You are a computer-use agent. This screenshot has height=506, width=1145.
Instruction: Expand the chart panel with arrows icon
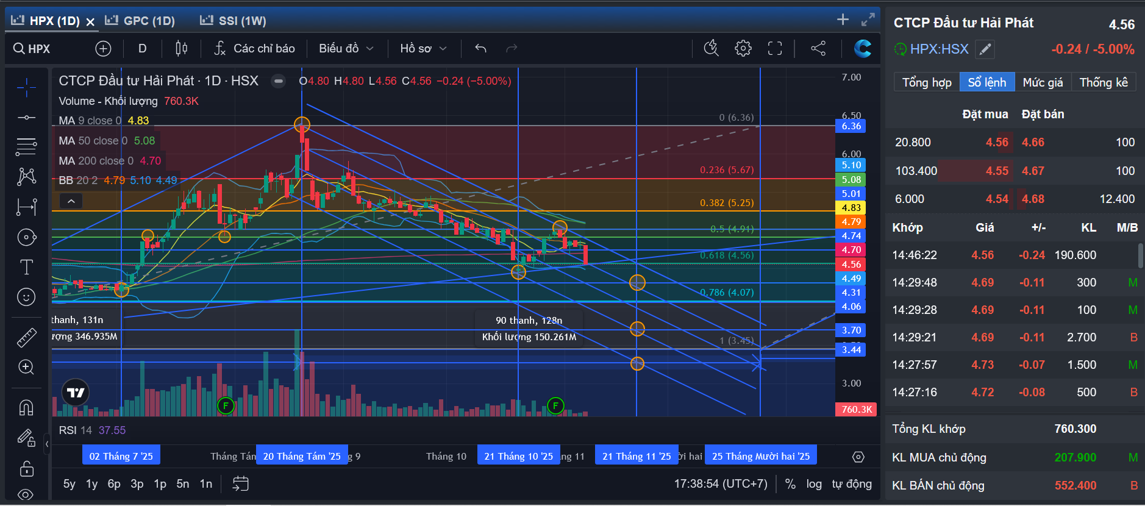coord(868,20)
